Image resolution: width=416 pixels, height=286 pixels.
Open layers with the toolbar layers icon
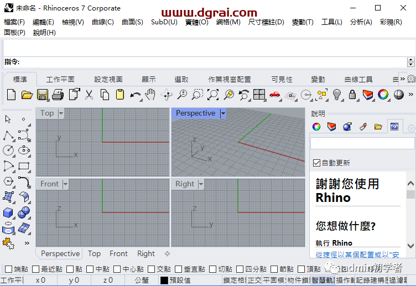tap(368, 95)
